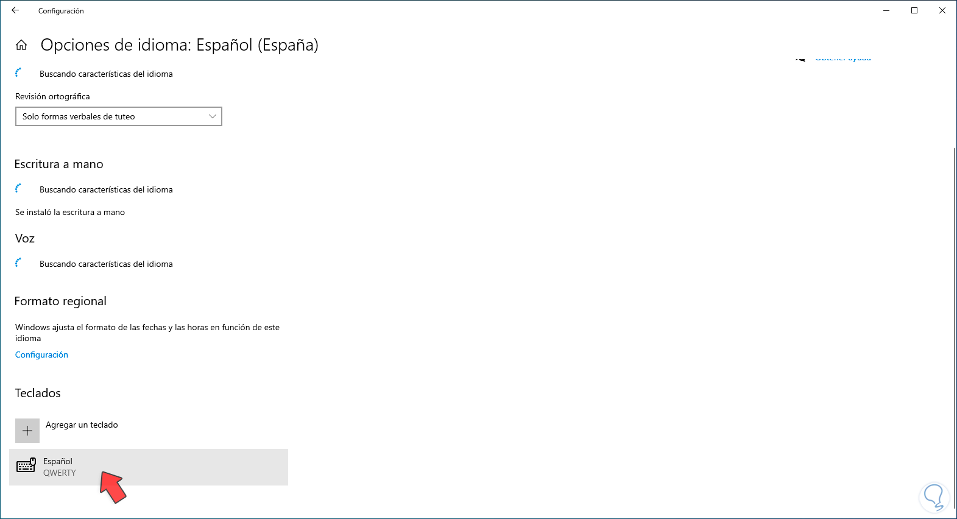Minimize the Configuración window
This screenshot has height=519, width=957.
(x=886, y=10)
